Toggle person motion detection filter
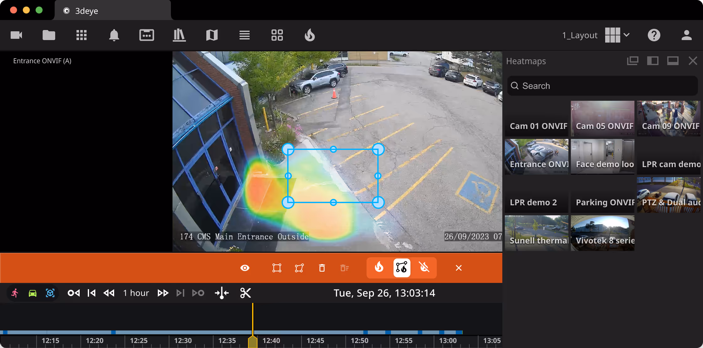 point(15,293)
